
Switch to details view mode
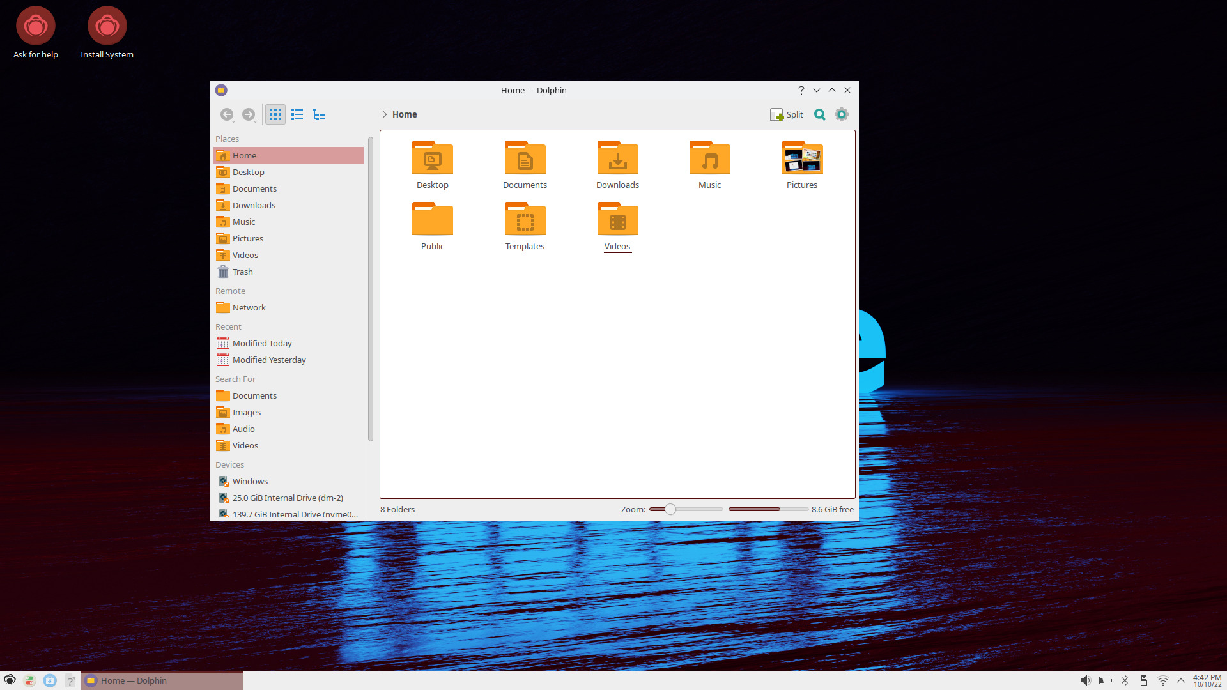pyautogui.click(x=319, y=114)
